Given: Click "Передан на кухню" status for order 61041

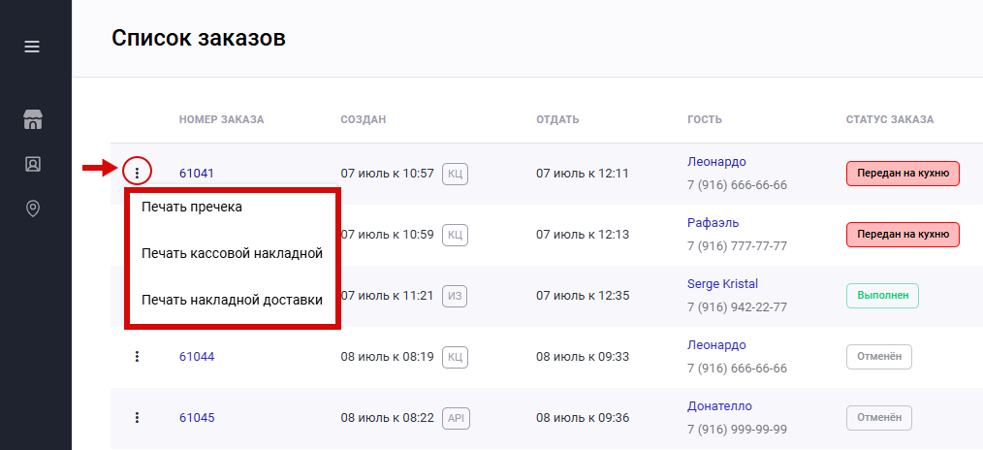Looking at the screenshot, I should (x=902, y=174).
